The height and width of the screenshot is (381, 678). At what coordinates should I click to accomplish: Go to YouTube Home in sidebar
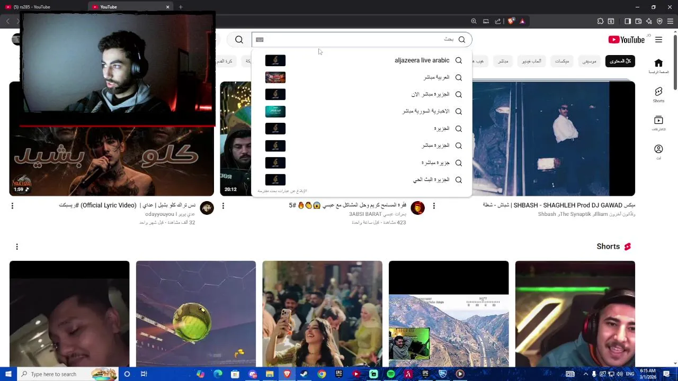(x=658, y=66)
